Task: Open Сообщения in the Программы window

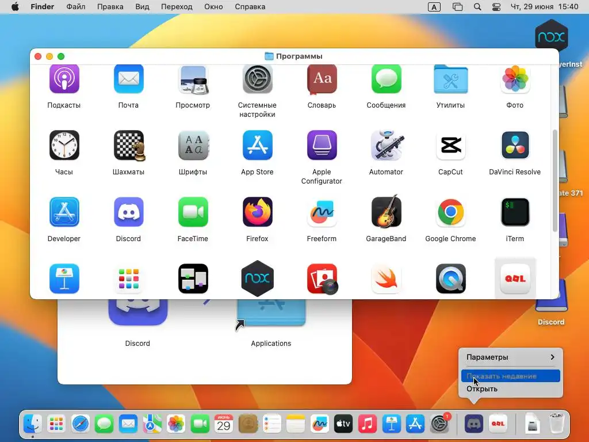Action: coord(386,78)
